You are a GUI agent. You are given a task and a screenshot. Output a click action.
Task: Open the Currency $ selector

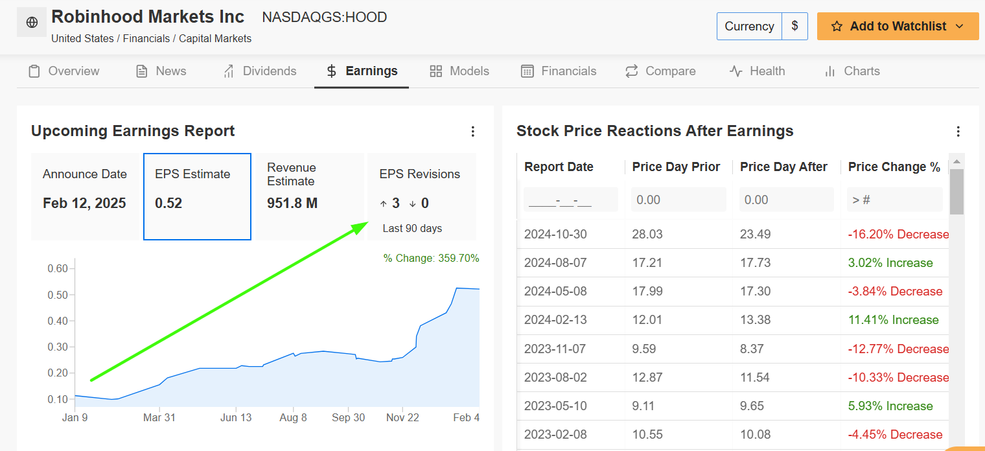(795, 27)
